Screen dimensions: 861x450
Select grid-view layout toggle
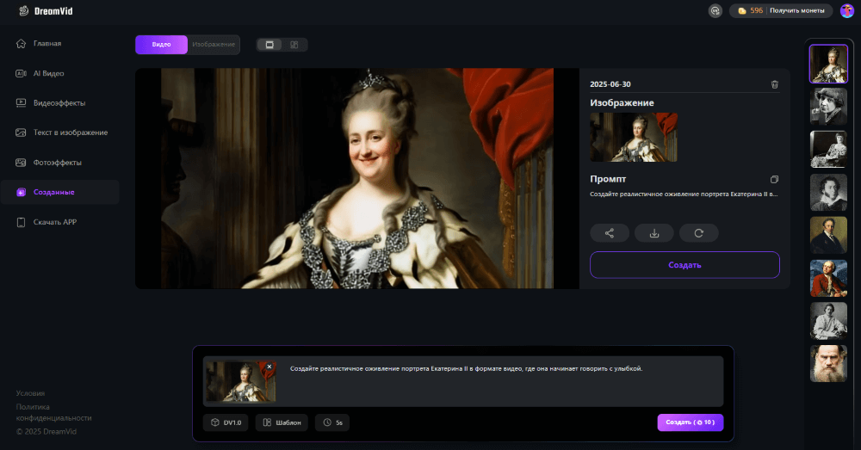[294, 45]
